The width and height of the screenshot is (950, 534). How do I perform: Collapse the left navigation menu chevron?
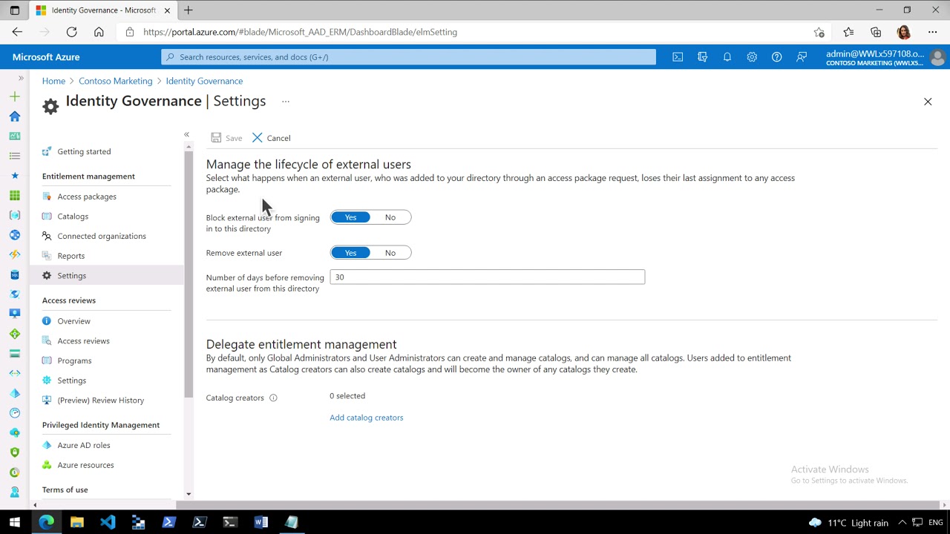pyautogui.click(x=186, y=134)
